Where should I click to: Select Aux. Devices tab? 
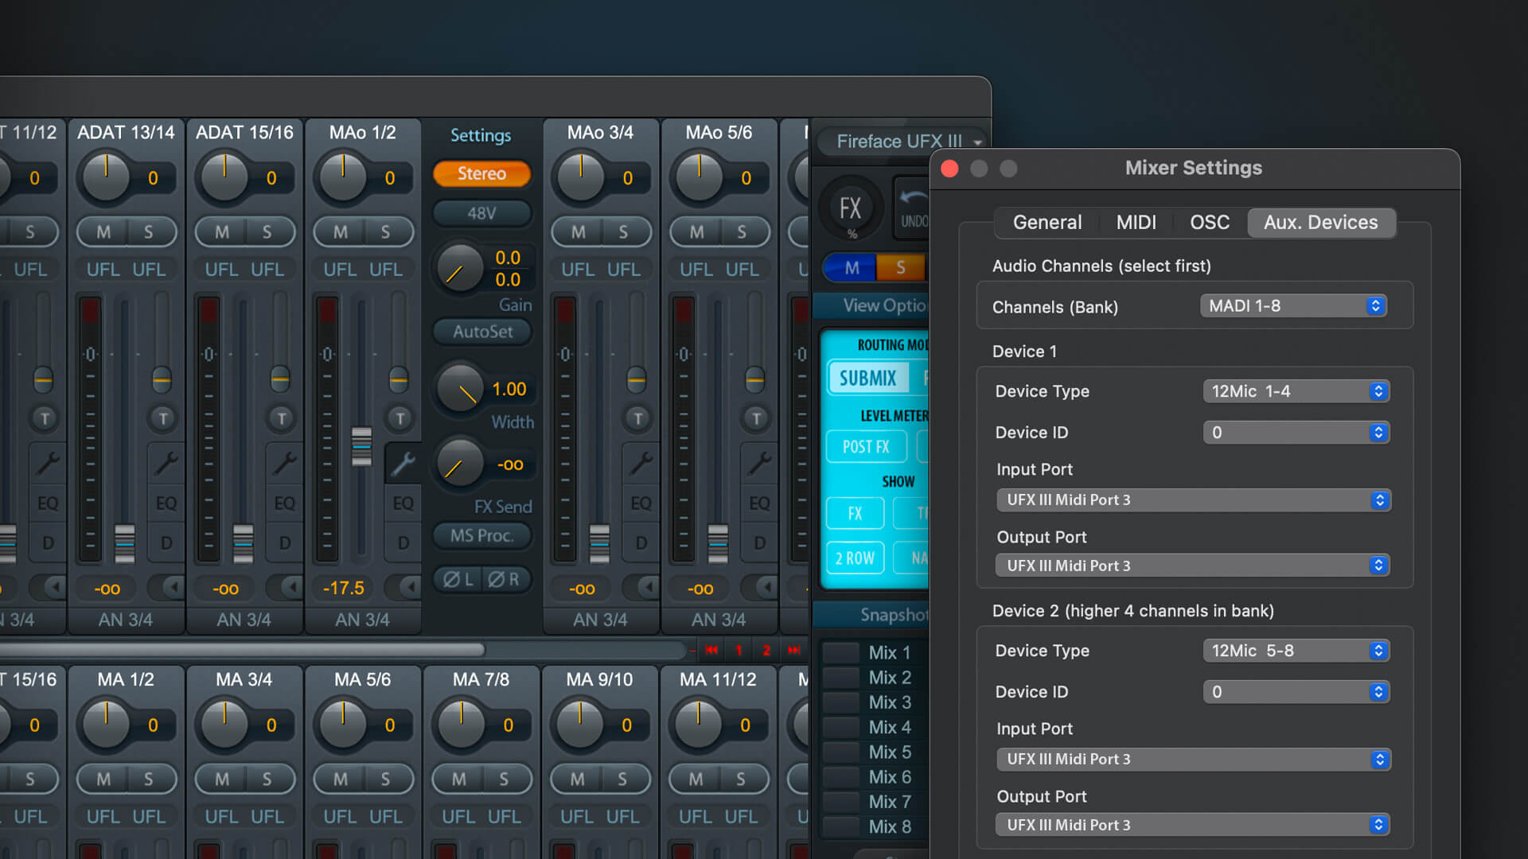[x=1321, y=223]
